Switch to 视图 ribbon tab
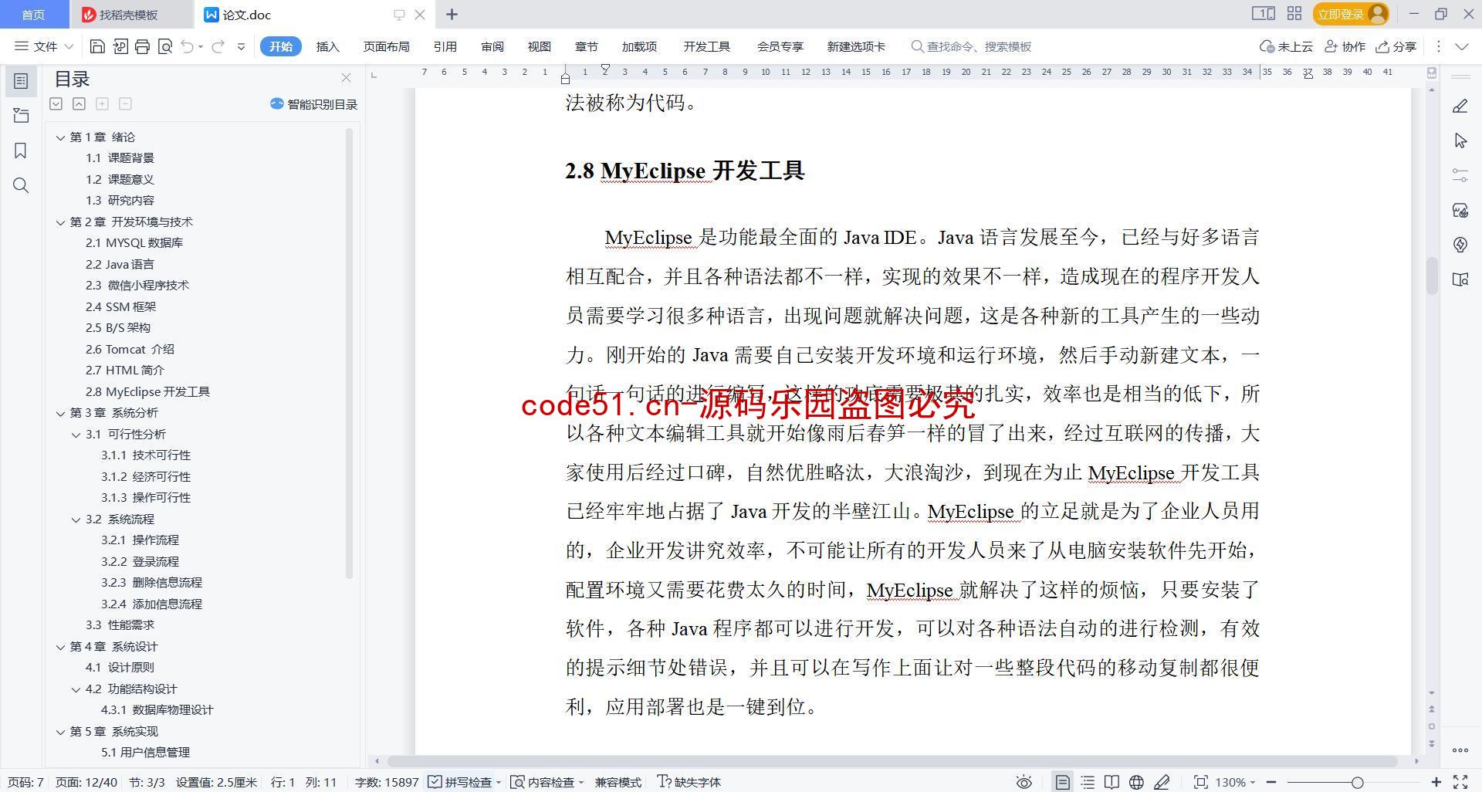This screenshot has height=792, width=1482. [x=539, y=46]
